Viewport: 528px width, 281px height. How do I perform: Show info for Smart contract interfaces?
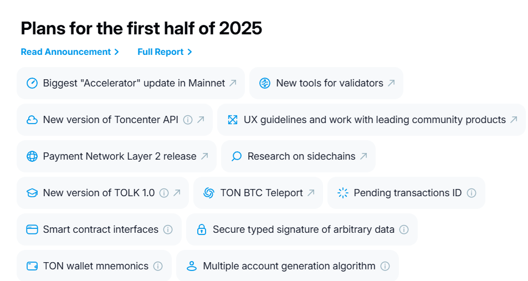coord(168,229)
